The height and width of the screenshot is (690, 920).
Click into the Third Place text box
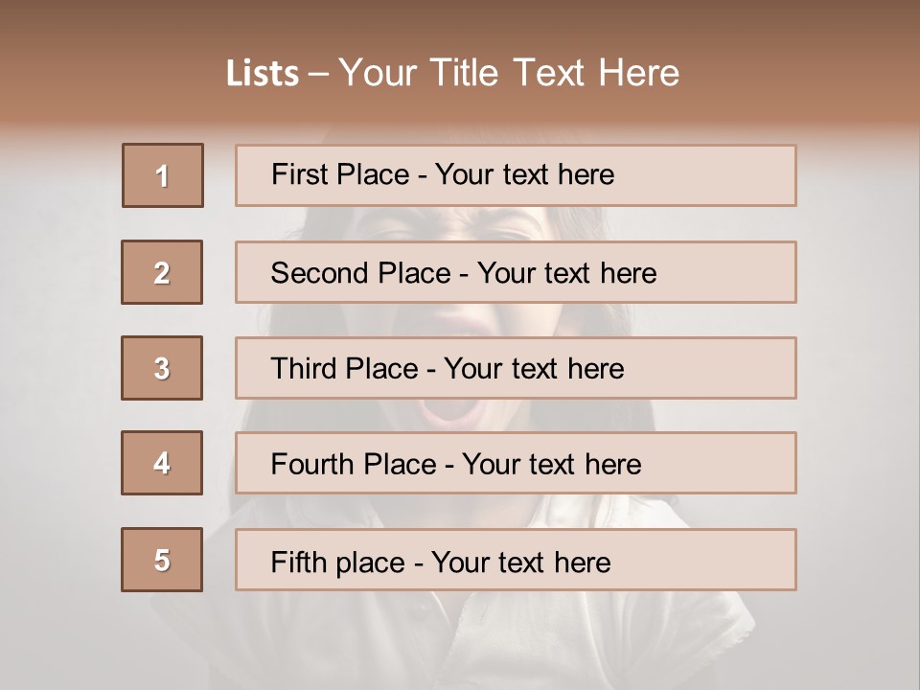[516, 368]
